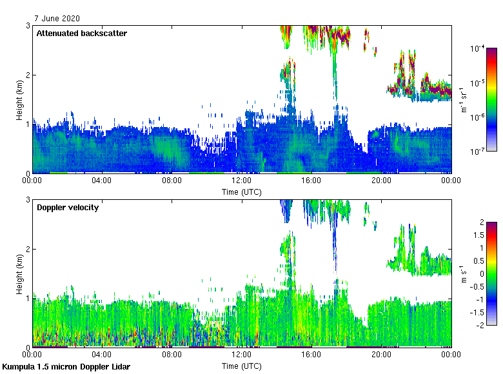
Task: Click the 10⁻⁴ label on the backscatter colorbar
Action: point(477,49)
